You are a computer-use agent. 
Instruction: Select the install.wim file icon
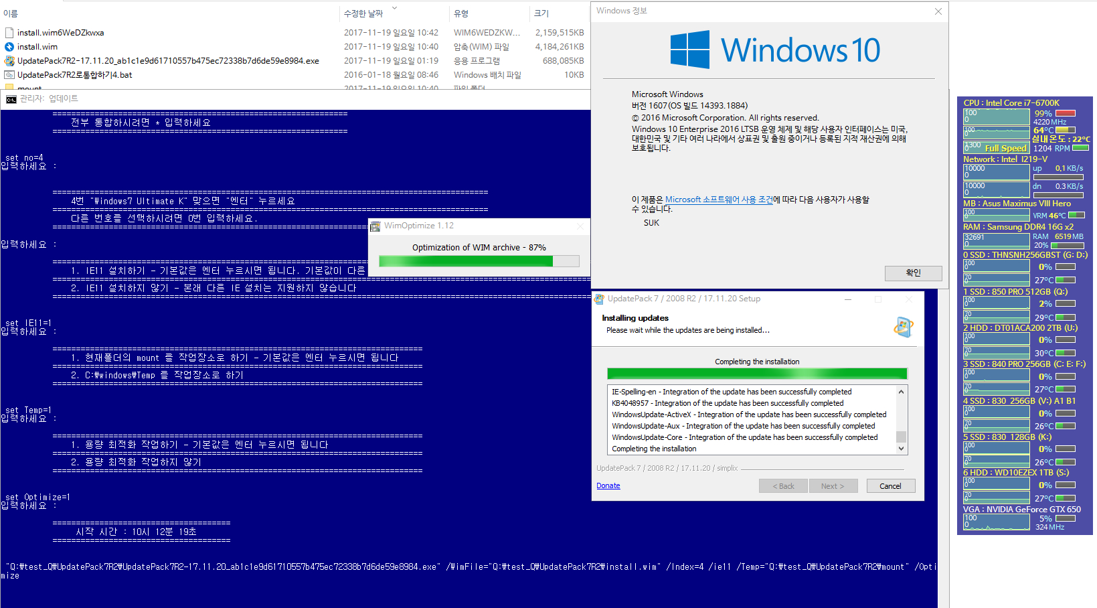pyautogui.click(x=9, y=47)
